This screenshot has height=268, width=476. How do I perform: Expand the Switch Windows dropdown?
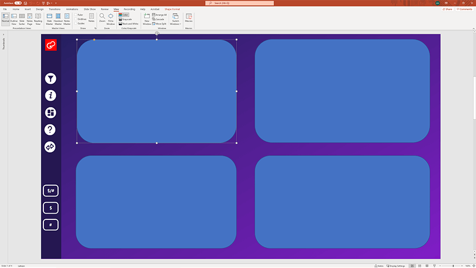tap(176, 20)
